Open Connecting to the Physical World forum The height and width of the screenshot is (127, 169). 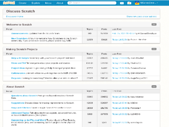coord(29,120)
